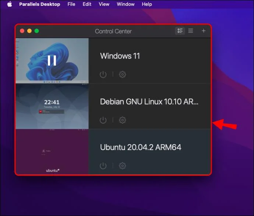Select the Windows 11 name text
Viewport: 254px width, 216px height.
pyautogui.click(x=120, y=56)
